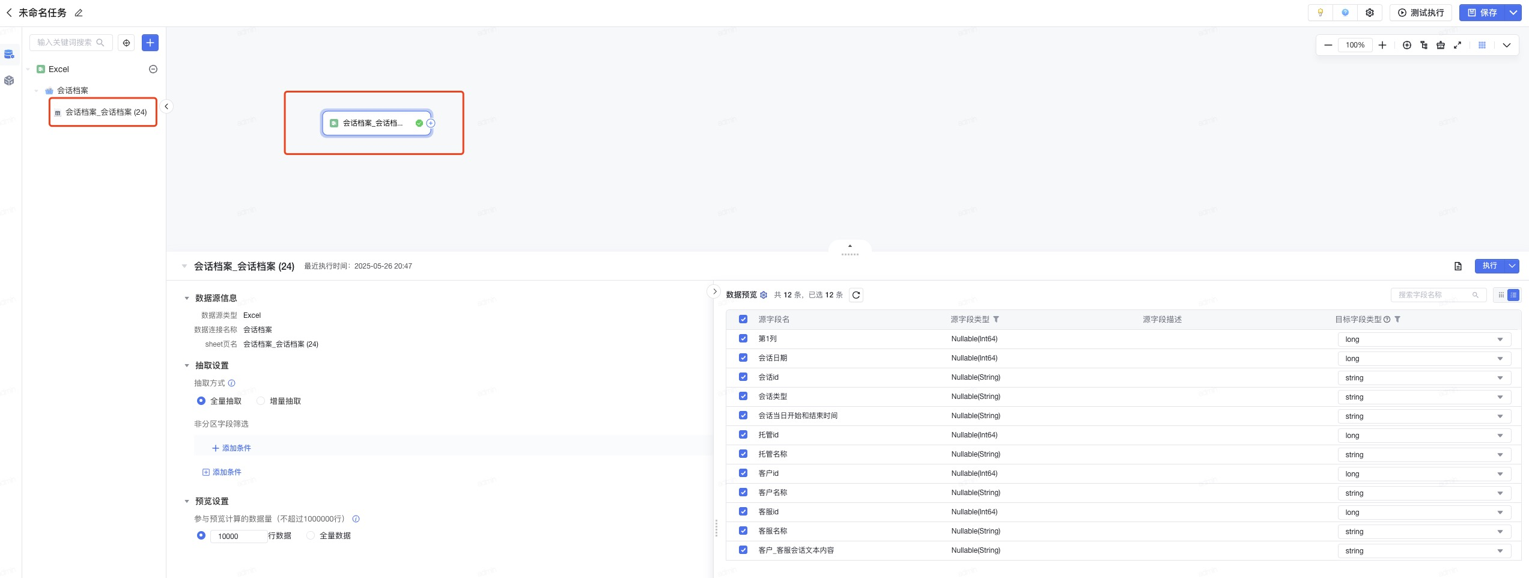Image resolution: width=1529 pixels, height=578 pixels.
Task: Open the dropdown arrow beside 保存
Action: click(x=1513, y=13)
